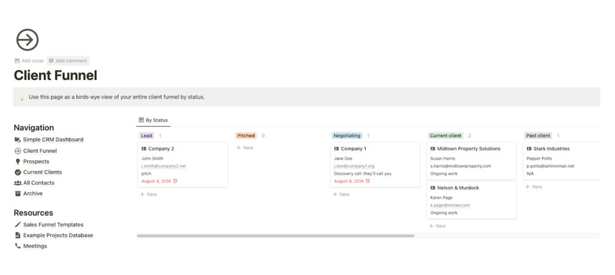Add New card under Lead column
The image size is (615, 275).
149,194
